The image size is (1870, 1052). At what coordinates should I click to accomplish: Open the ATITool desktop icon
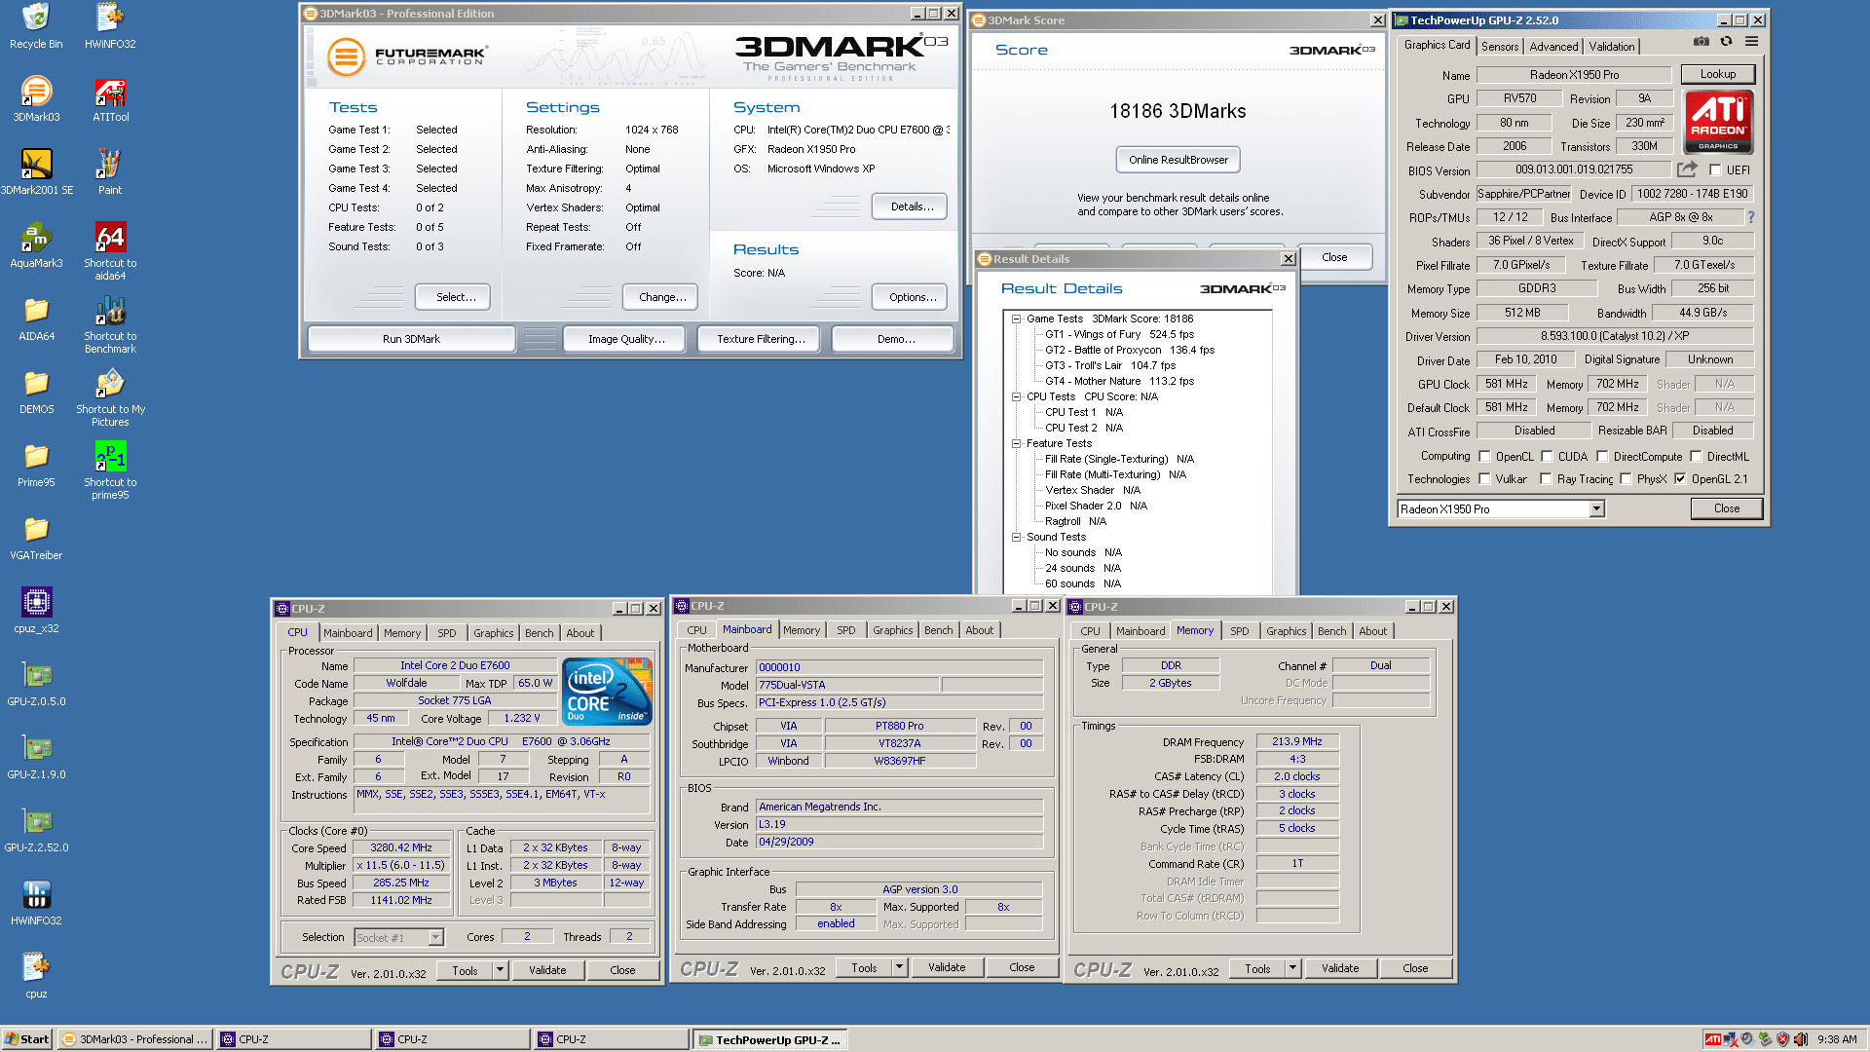click(110, 99)
